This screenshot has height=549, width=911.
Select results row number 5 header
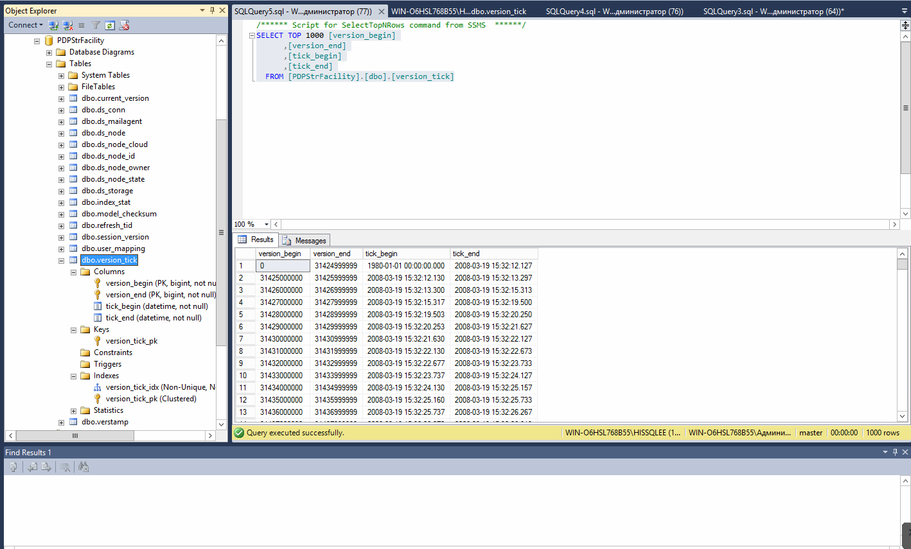click(x=245, y=315)
